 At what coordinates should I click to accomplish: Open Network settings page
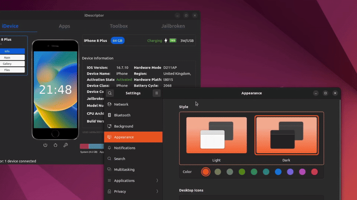coord(133,104)
